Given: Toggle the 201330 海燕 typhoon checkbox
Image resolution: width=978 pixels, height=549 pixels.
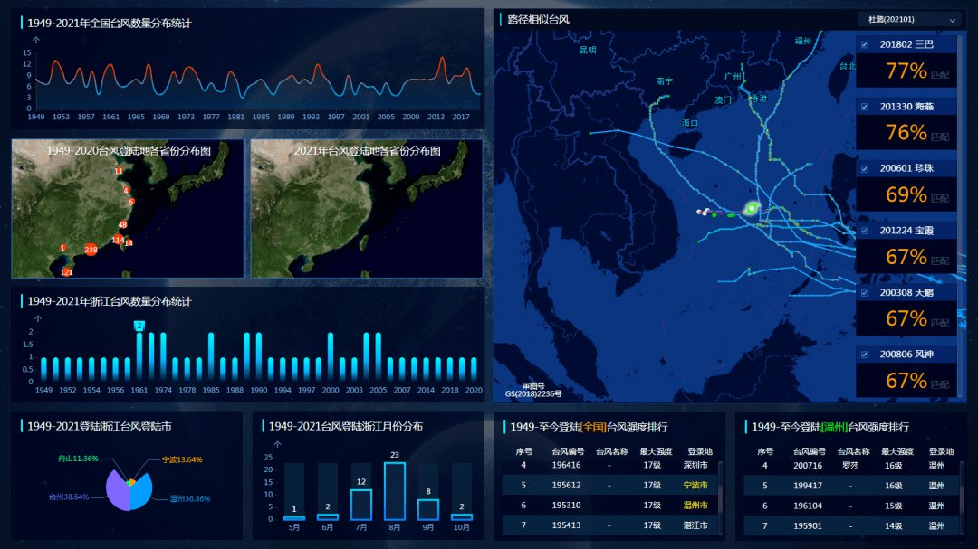Looking at the screenshot, I should tap(865, 107).
